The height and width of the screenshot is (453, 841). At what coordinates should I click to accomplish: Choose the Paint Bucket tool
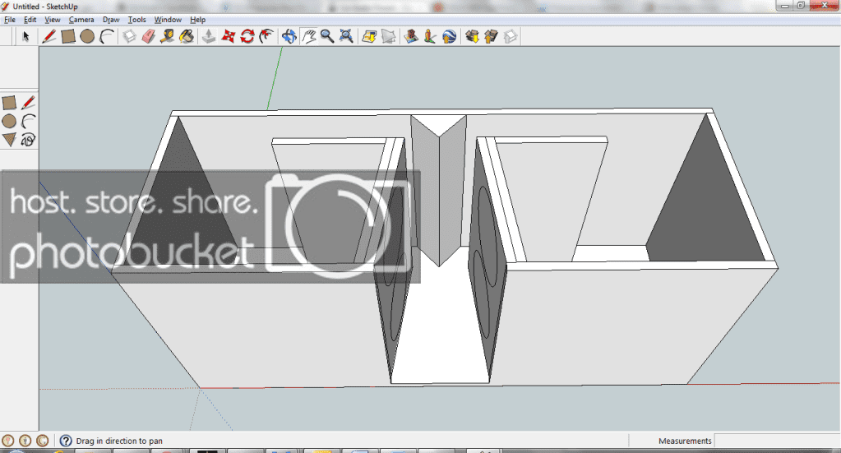(x=186, y=36)
